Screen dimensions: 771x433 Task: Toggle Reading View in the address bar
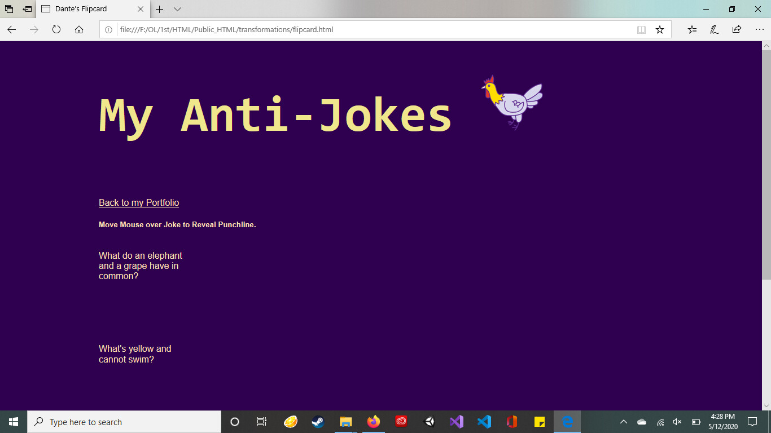point(641,29)
